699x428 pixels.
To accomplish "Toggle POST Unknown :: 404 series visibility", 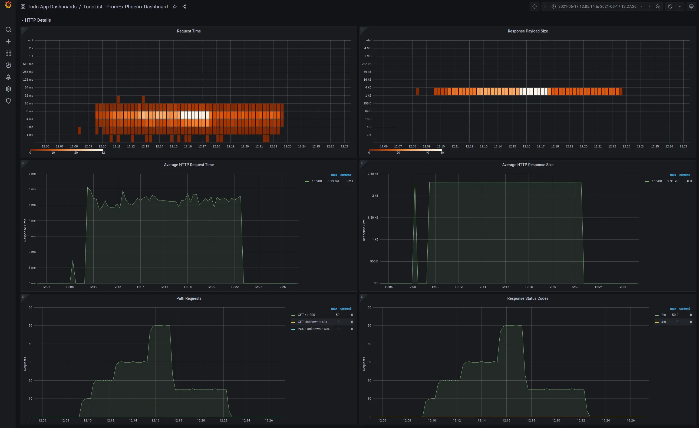I will (x=313, y=329).
